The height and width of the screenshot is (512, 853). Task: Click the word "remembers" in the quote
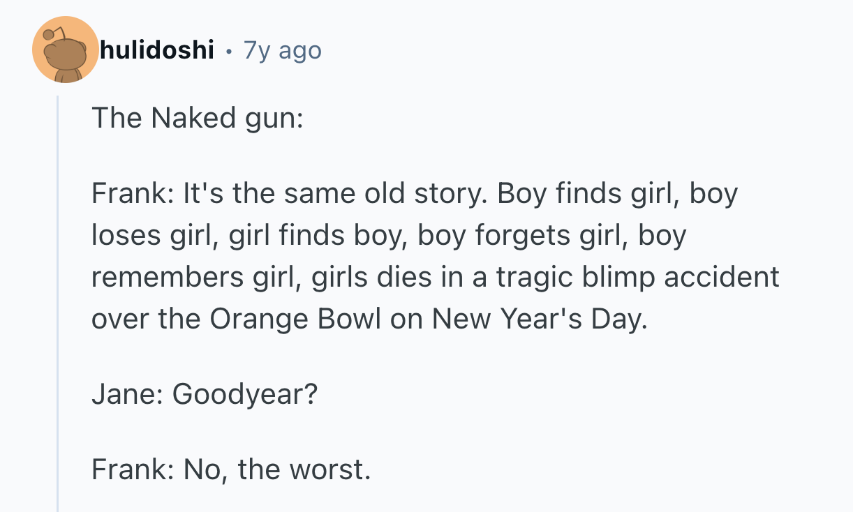coord(167,277)
